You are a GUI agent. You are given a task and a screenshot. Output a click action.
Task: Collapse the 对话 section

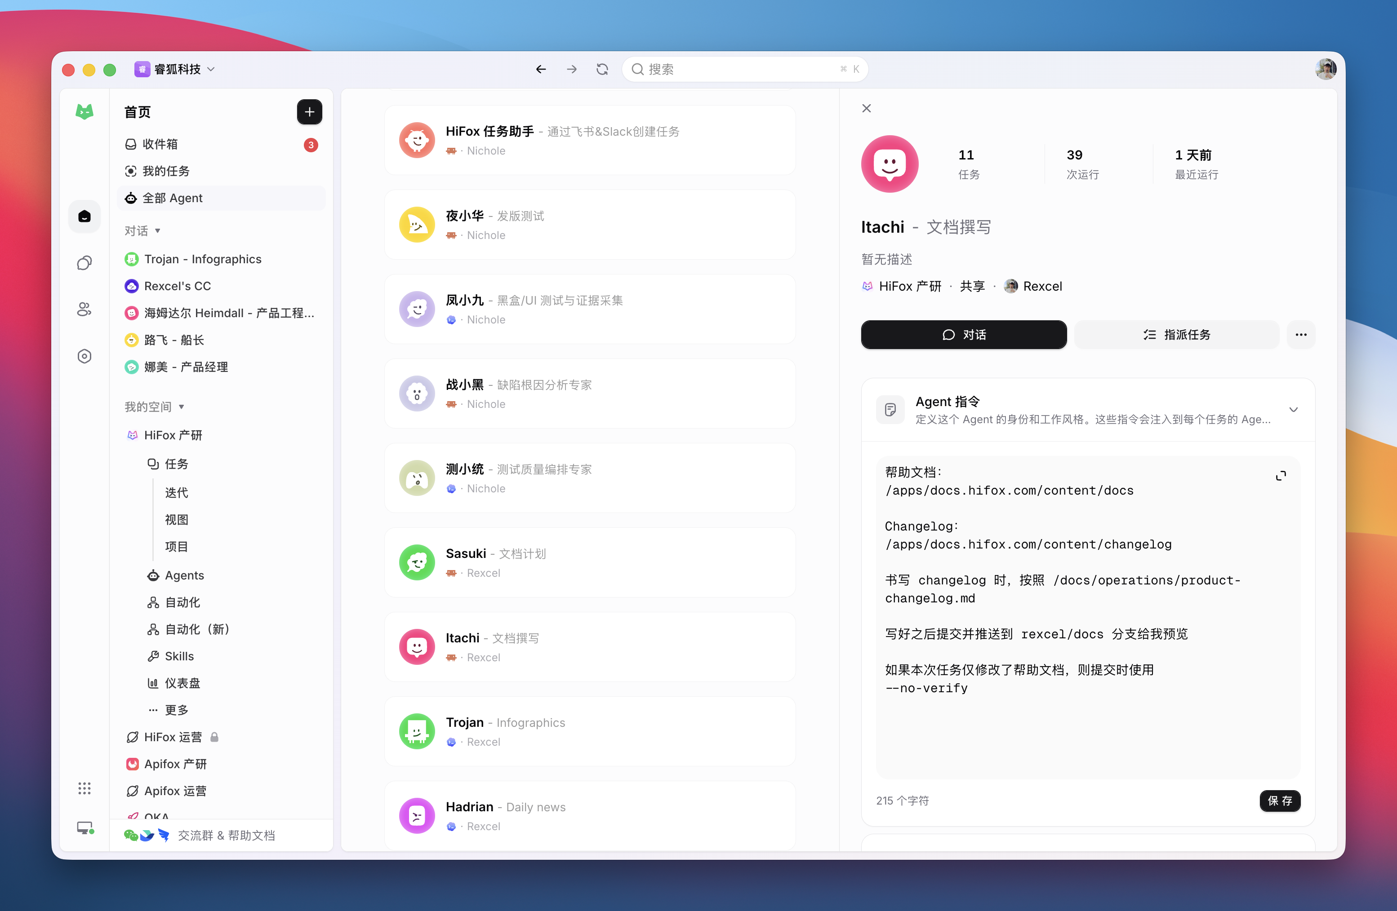click(142, 230)
